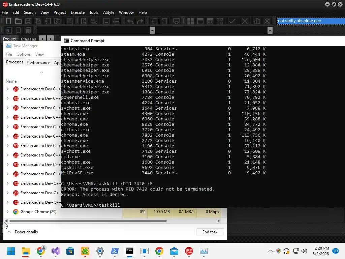The image size is (345, 259).
Task: Open Settings gear from the taskbar
Action: click(x=100, y=251)
